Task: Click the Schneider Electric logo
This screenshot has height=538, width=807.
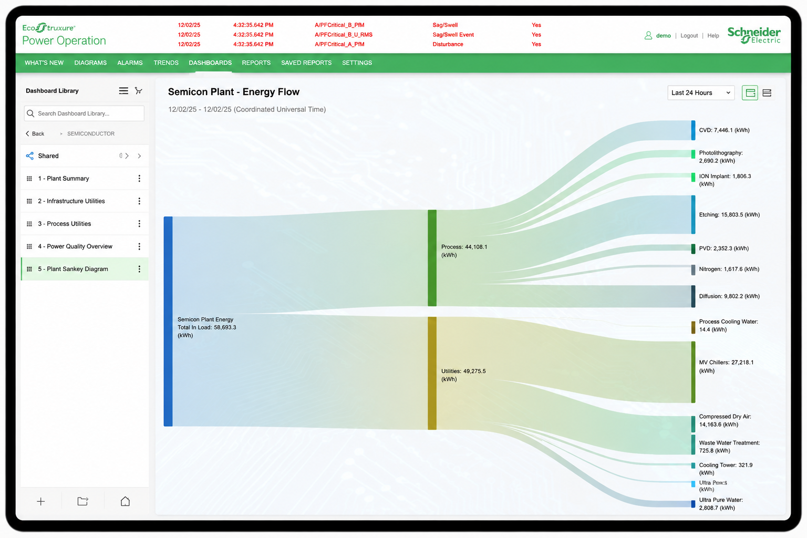Action: (x=754, y=35)
